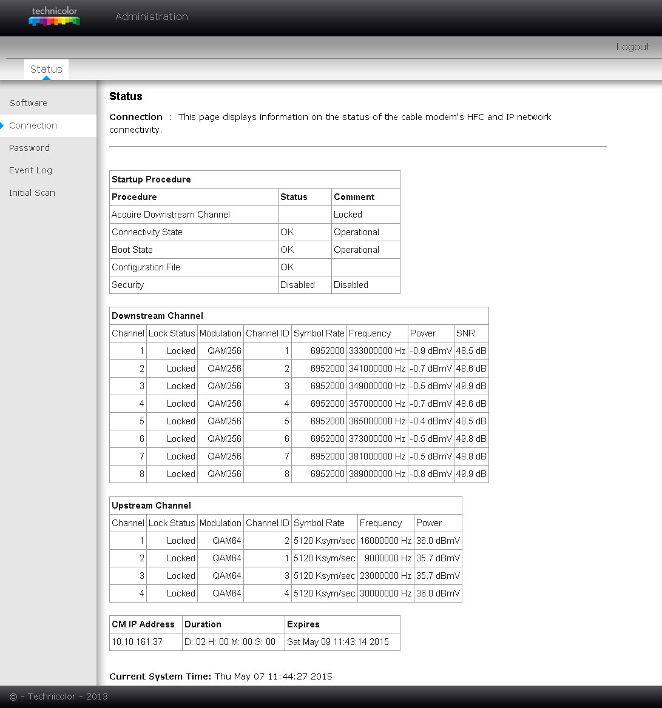This screenshot has height=708, width=662.
Task: Click the Startup Procedure table heading
Action: [x=151, y=179]
